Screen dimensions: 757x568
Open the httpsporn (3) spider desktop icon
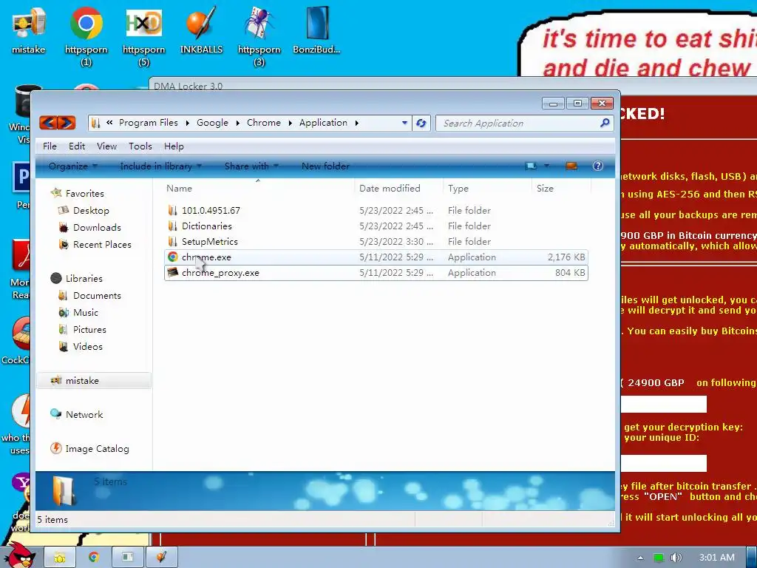pos(259,35)
